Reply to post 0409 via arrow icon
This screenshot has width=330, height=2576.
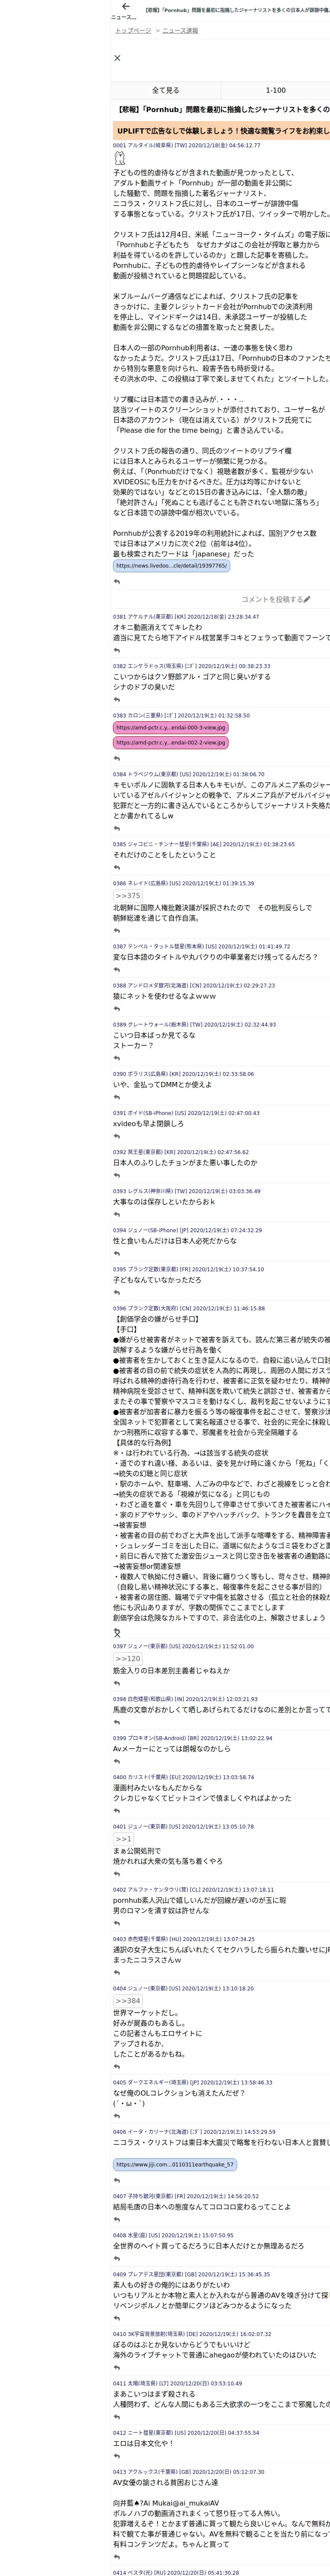tap(117, 2319)
